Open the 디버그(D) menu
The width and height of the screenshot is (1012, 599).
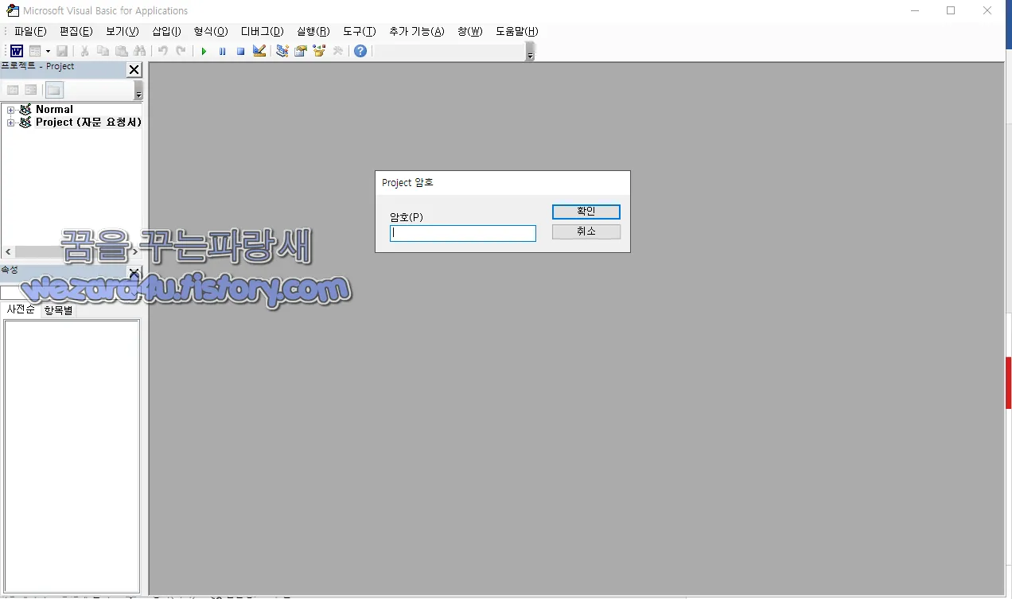[263, 31]
